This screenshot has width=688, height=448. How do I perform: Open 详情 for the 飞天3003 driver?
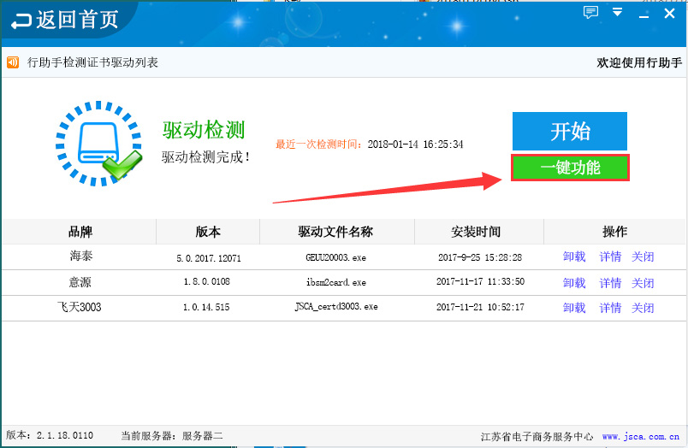pos(610,308)
